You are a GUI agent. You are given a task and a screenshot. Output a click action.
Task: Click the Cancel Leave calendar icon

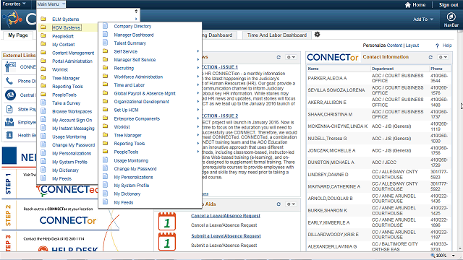[167, 221]
